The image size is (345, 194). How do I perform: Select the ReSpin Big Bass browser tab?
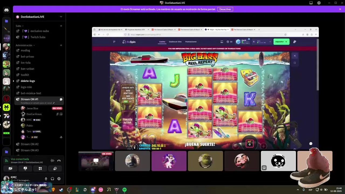coord(217,30)
